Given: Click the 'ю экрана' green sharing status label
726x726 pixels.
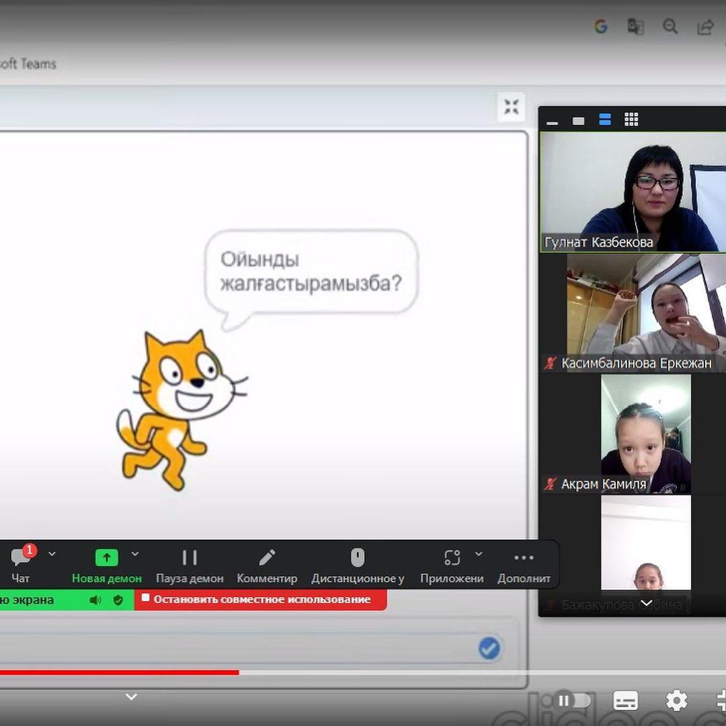Looking at the screenshot, I should tap(27, 600).
